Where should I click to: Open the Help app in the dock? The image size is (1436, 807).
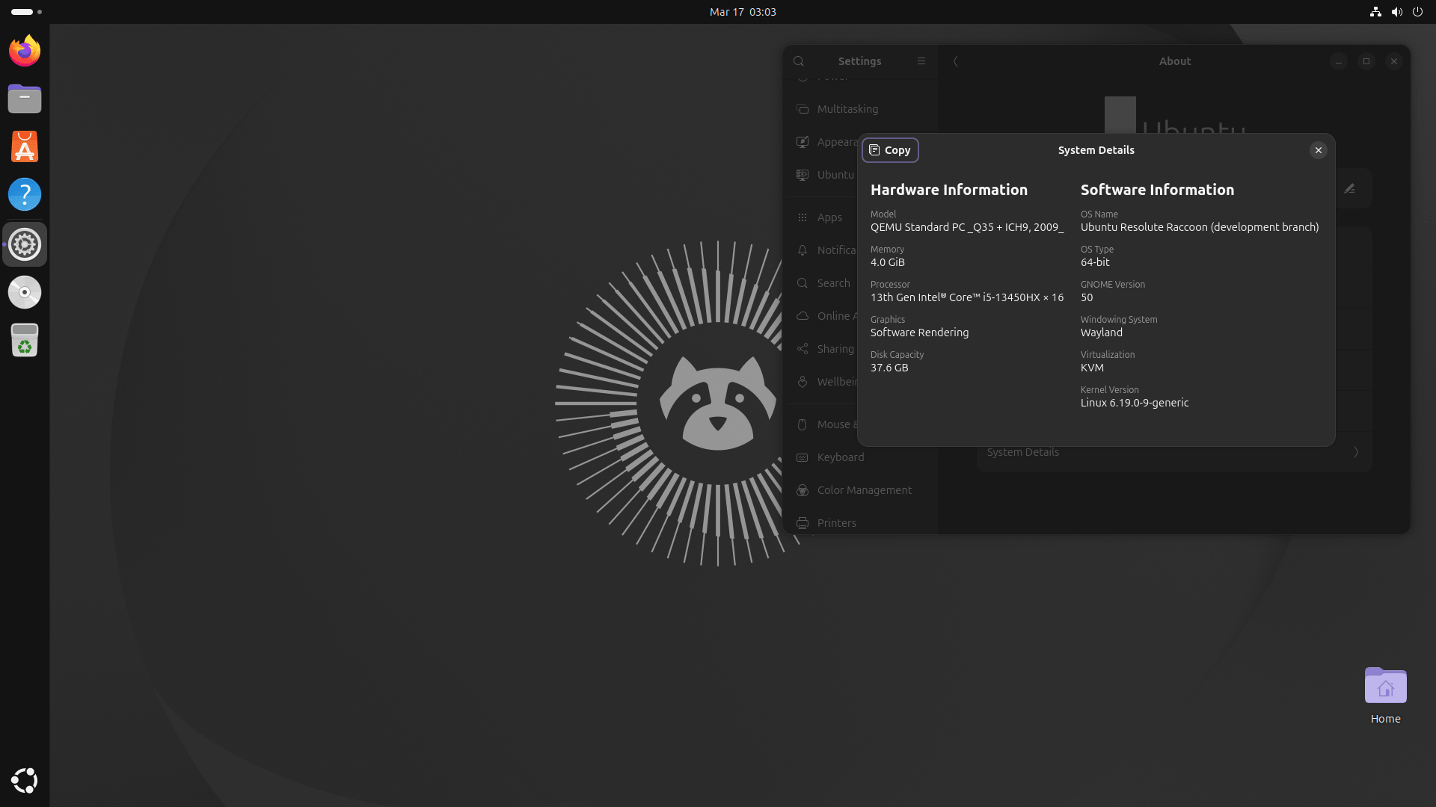pos(24,194)
